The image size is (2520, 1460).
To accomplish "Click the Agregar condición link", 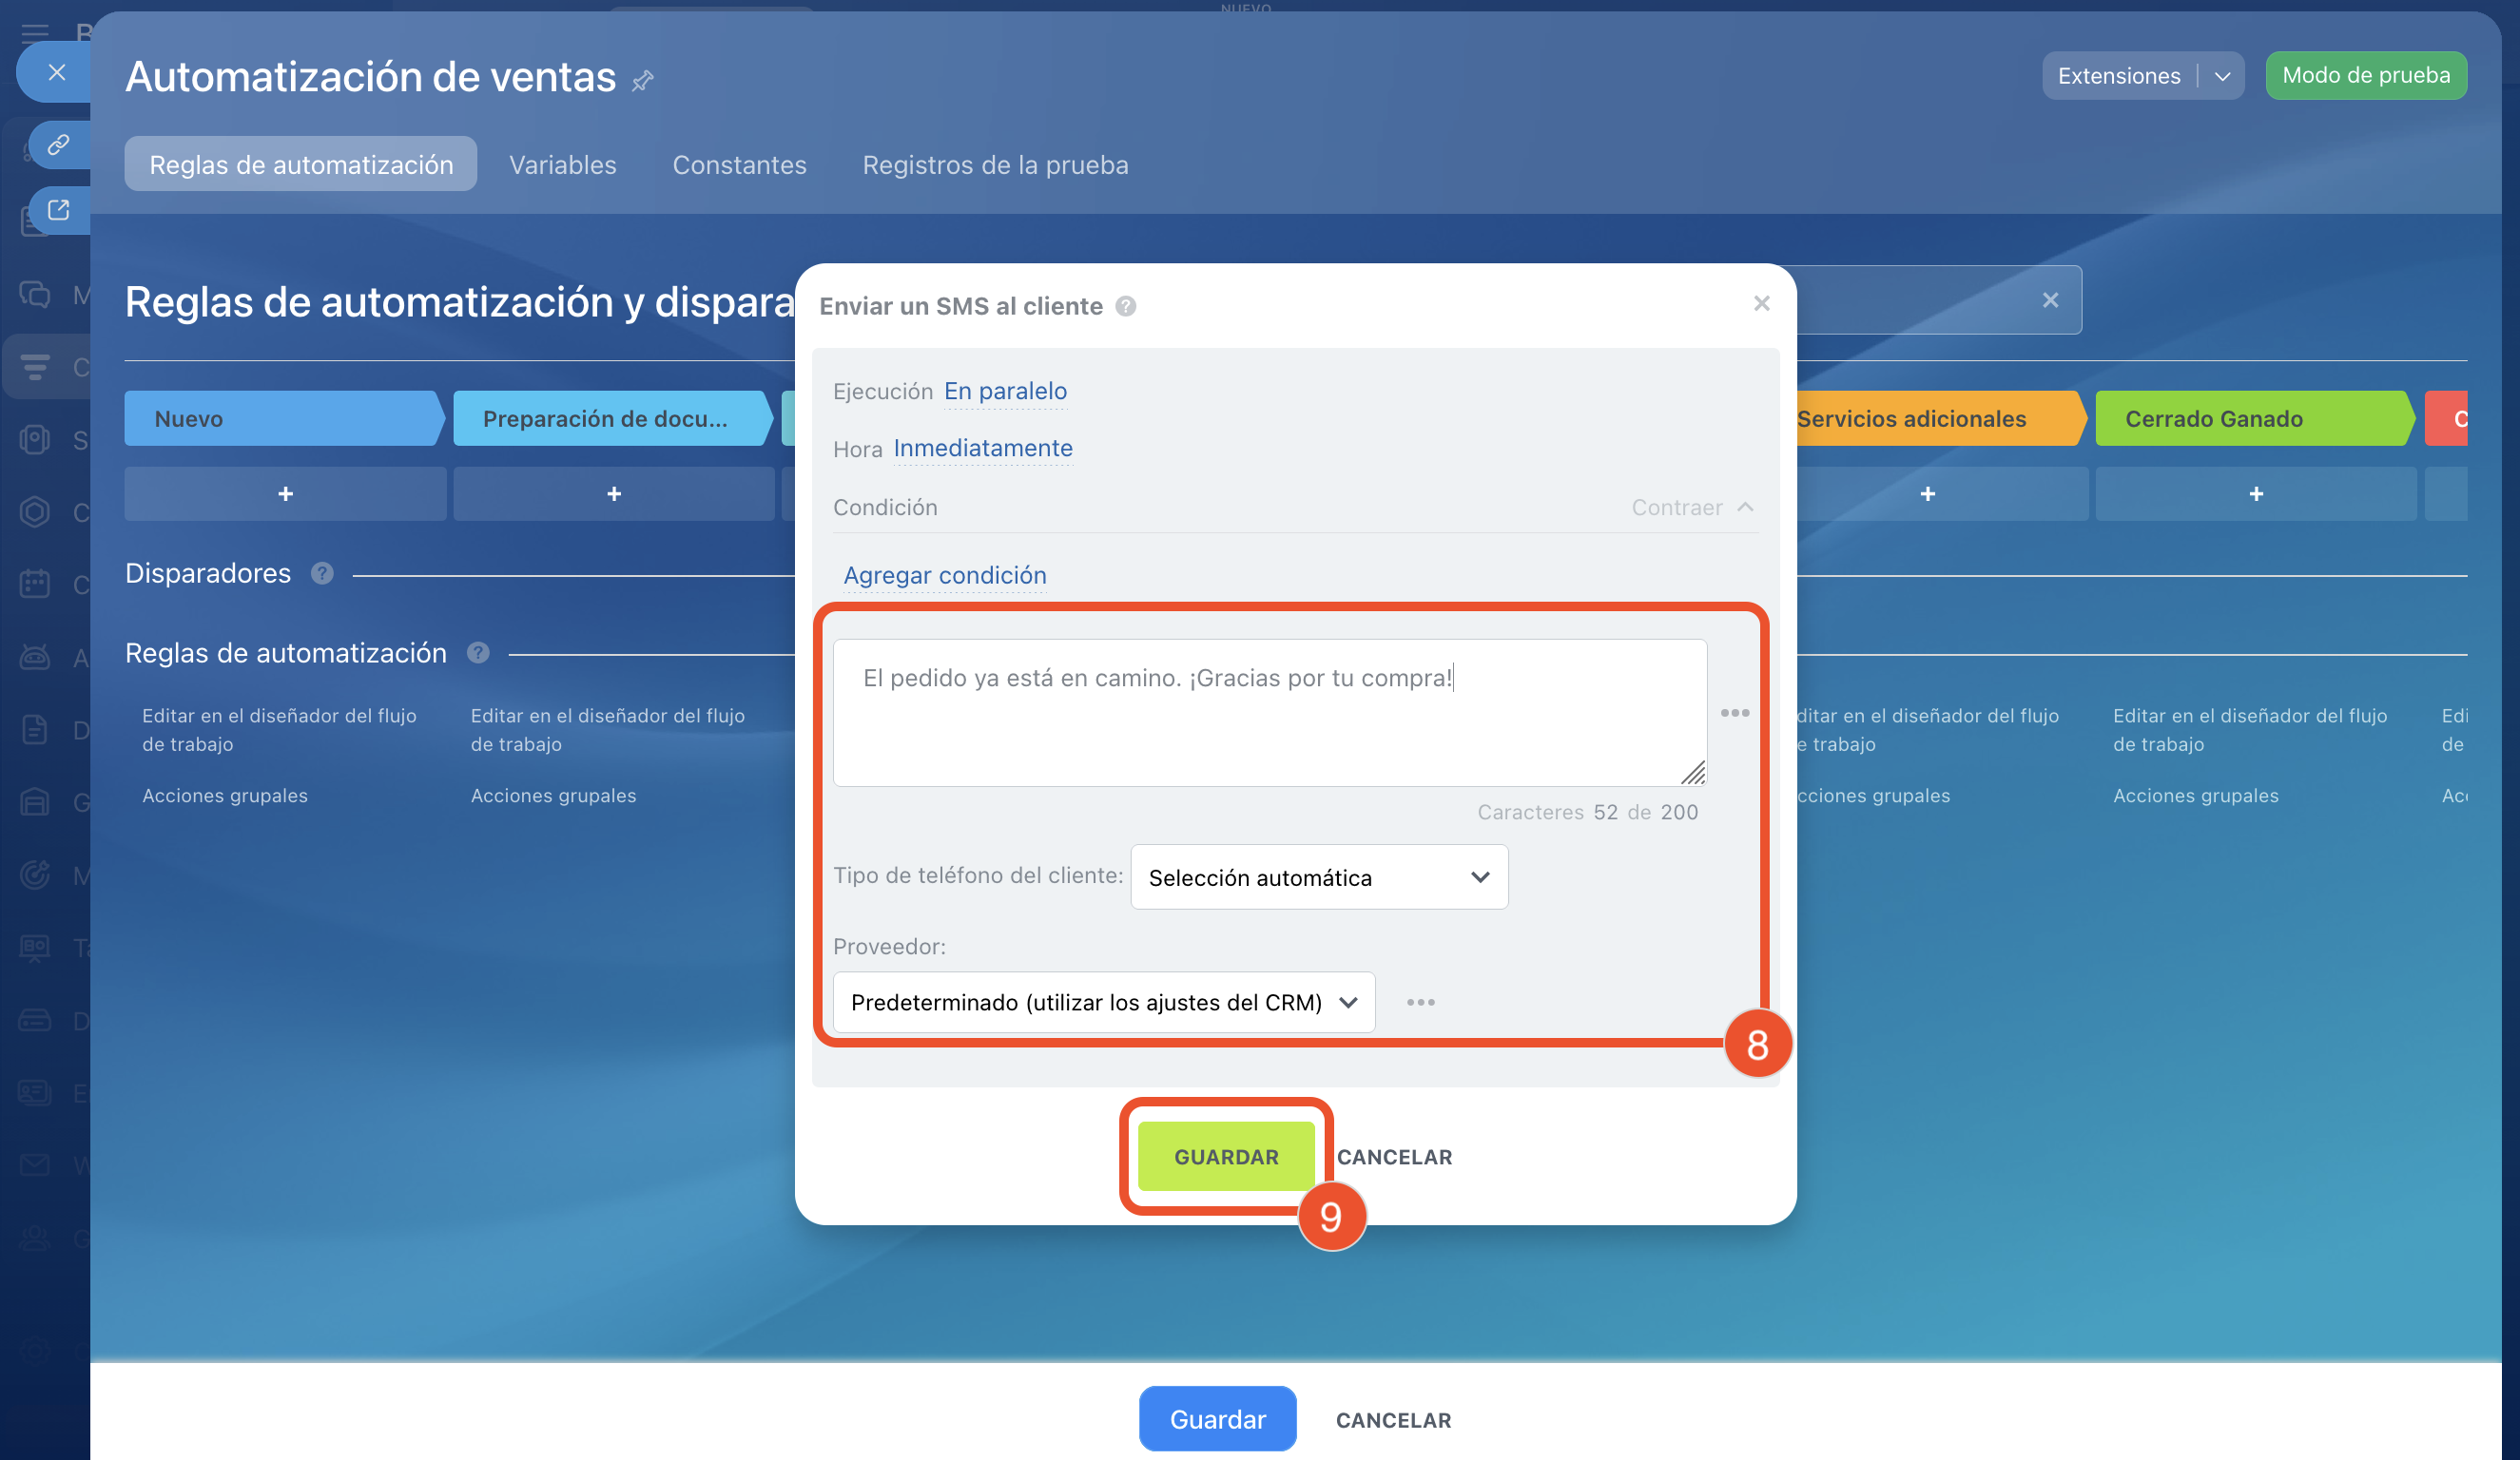I will coord(944,575).
